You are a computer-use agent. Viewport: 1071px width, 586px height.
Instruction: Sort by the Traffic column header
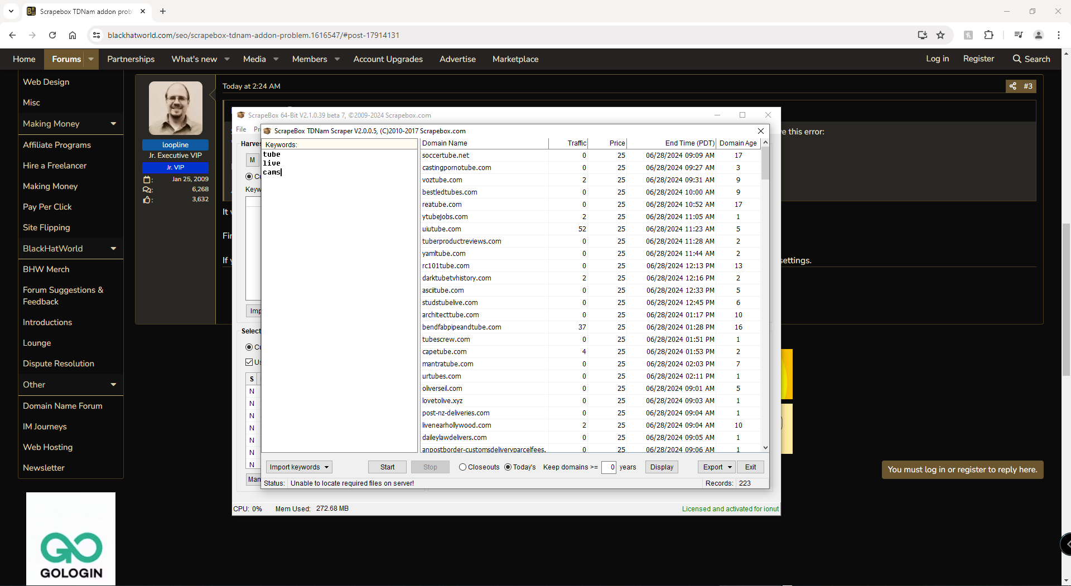pos(568,143)
